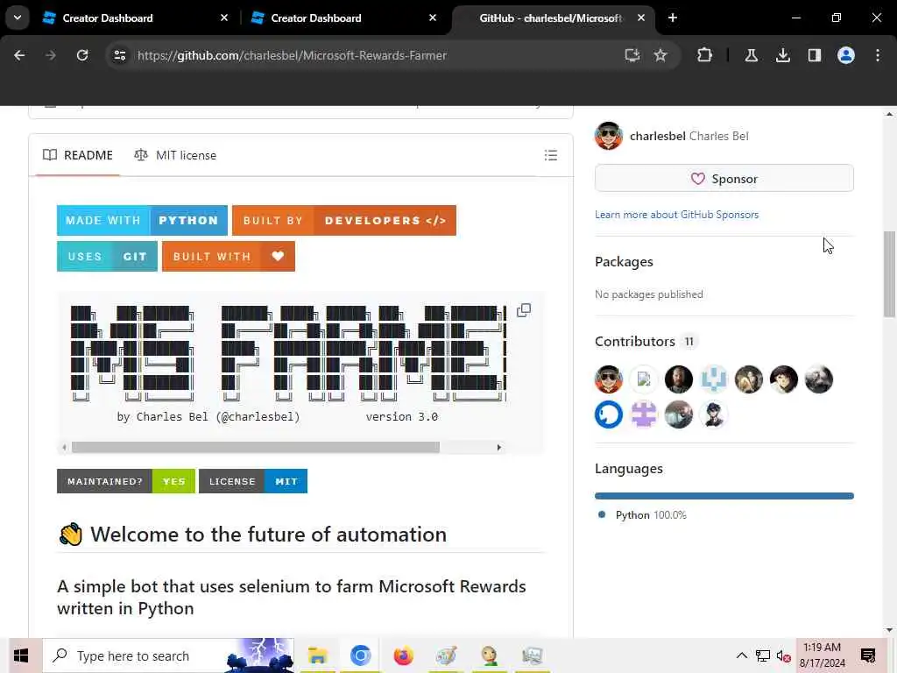Open the anime-style last contributor avatar
Screen dimensions: 897x673
(713, 414)
